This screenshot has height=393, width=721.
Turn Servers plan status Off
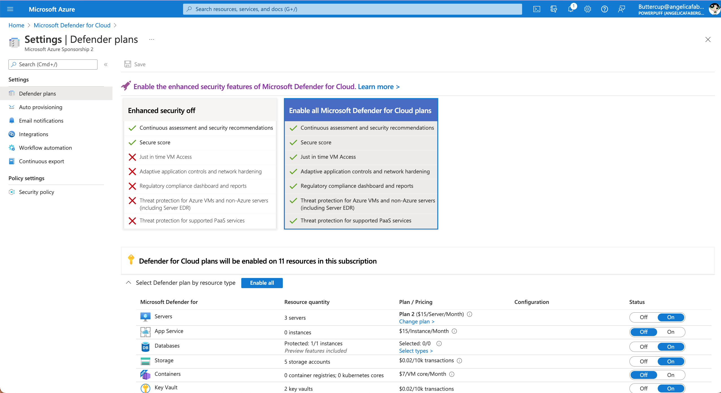(643, 317)
